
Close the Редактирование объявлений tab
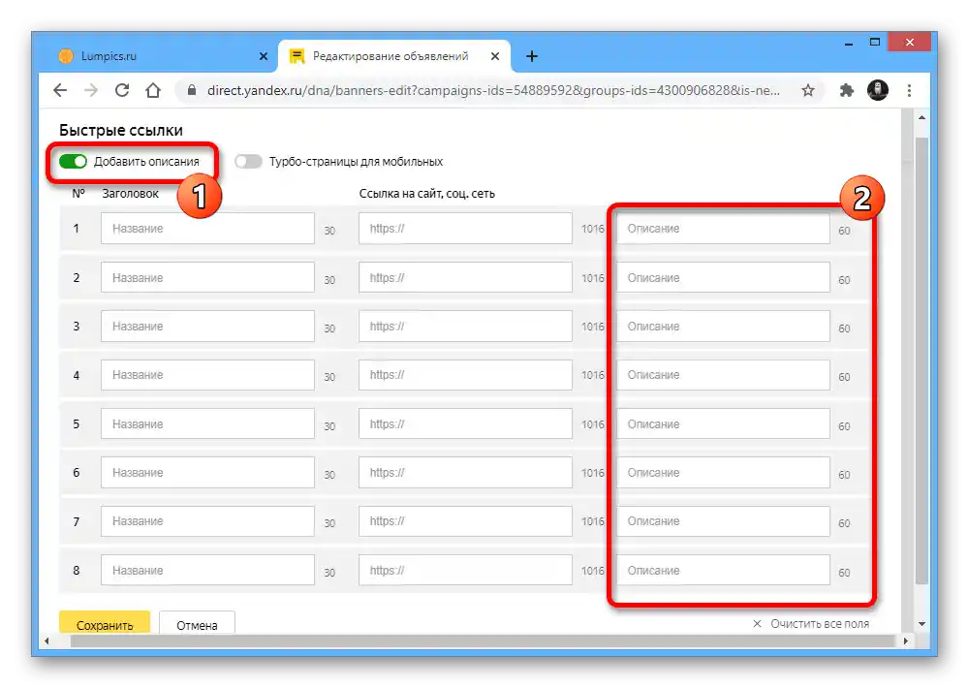pos(495,56)
